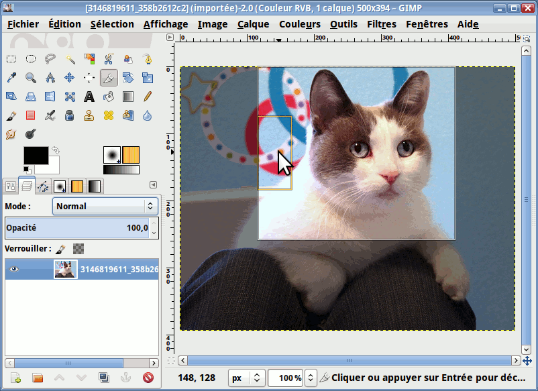
Task: Select the Select by Color tool
Action: point(89,59)
